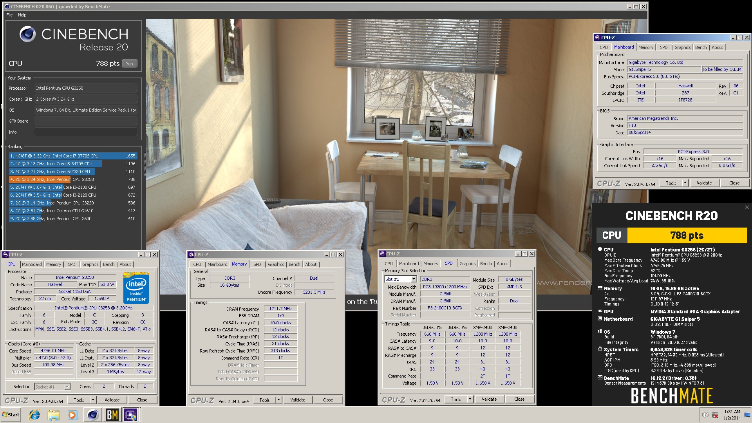Click the Multiplier value x 47.0
Viewport: 752px width, 423px height.
pos(54,358)
